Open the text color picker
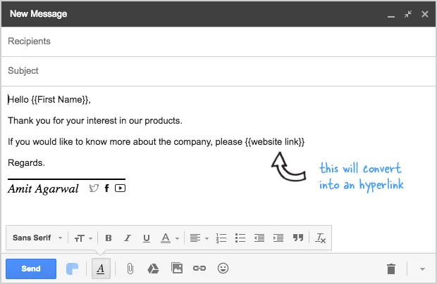Viewport: 437px width, 284px height. tap(169, 238)
